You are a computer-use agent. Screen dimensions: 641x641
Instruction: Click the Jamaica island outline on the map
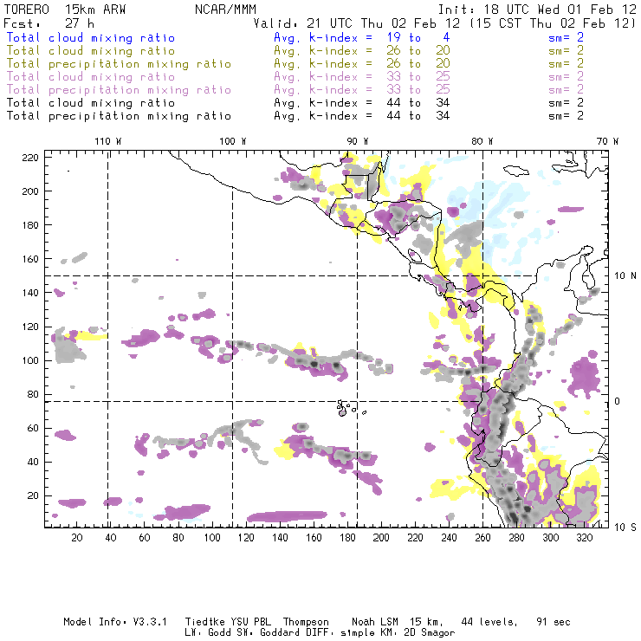tap(516, 170)
